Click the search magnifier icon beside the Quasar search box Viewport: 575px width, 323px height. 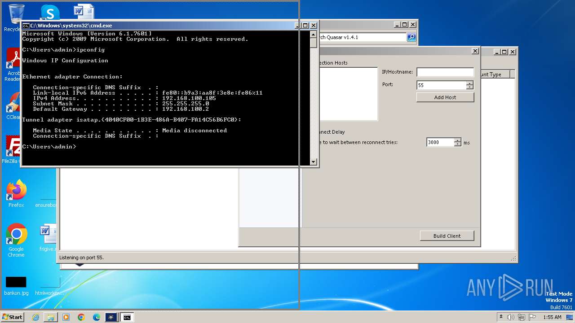411,37
